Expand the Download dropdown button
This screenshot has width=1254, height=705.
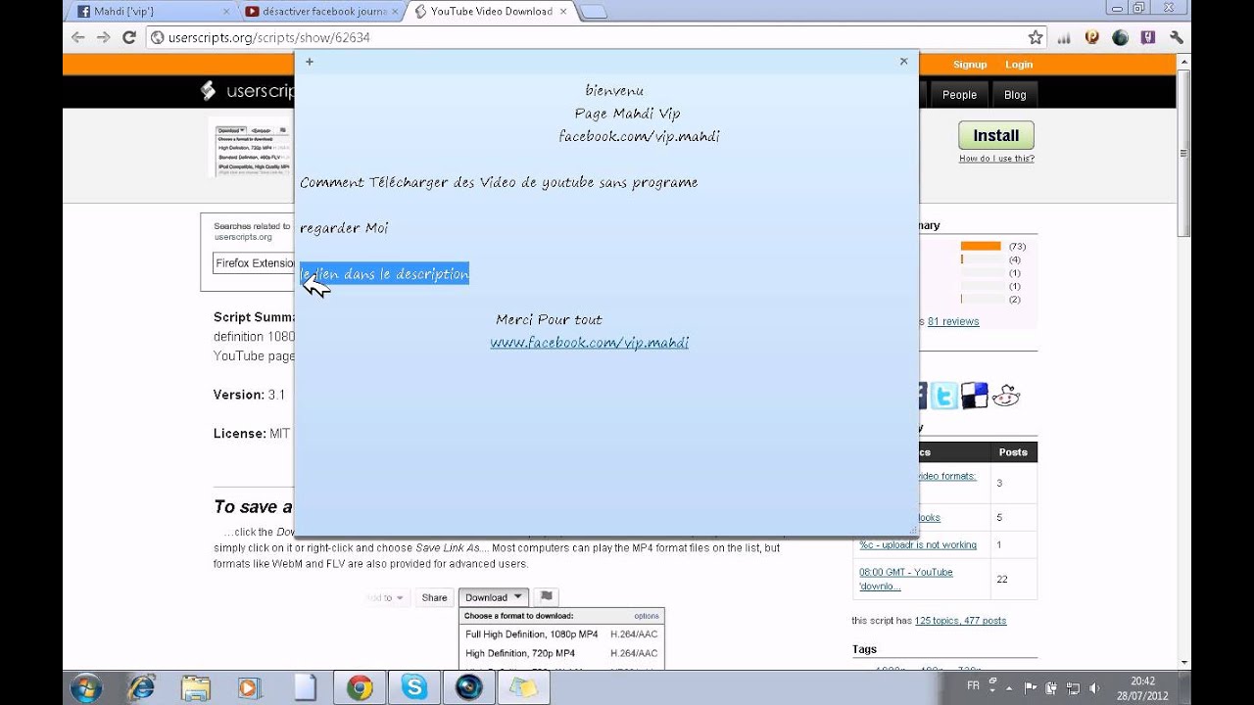tap(494, 597)
